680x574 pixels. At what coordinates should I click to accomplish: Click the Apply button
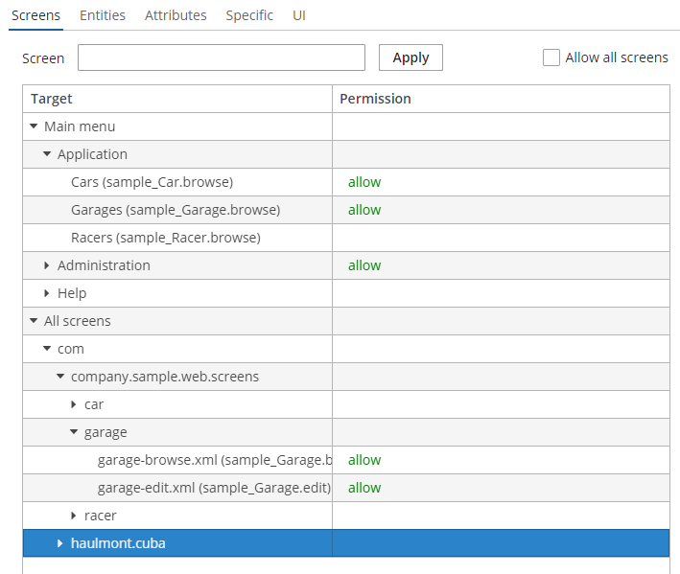(x=410, y=57)
